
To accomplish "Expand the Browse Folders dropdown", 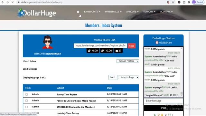I will 127,61.
